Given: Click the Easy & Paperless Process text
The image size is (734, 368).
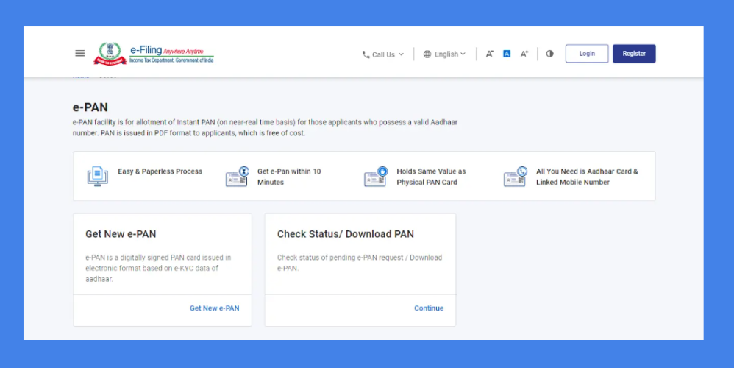Looking at the screenshot, I should coord(160,171).
